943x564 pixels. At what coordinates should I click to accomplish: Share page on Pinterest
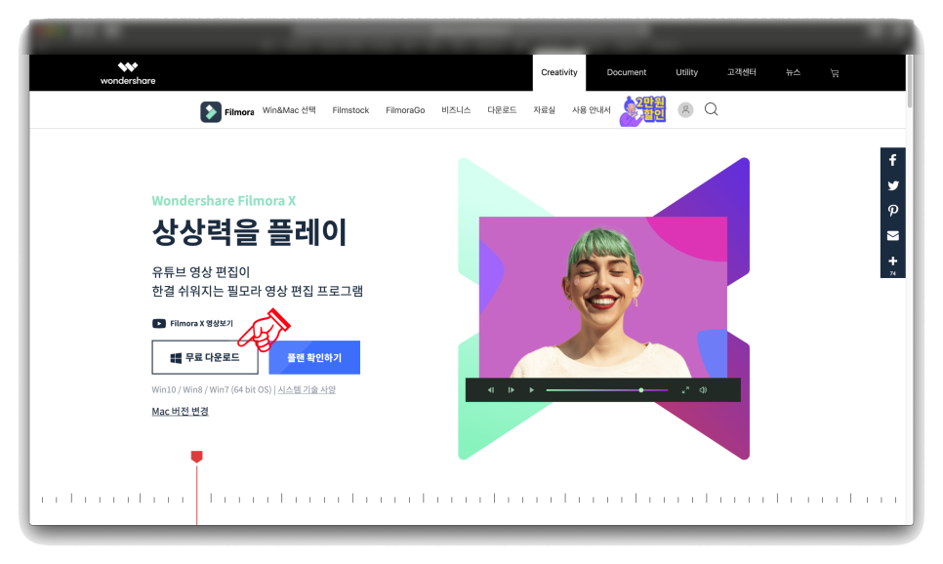pyautogui.click(x=893, y=211)
